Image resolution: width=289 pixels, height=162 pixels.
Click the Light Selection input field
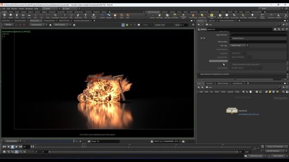click(258, 35)
